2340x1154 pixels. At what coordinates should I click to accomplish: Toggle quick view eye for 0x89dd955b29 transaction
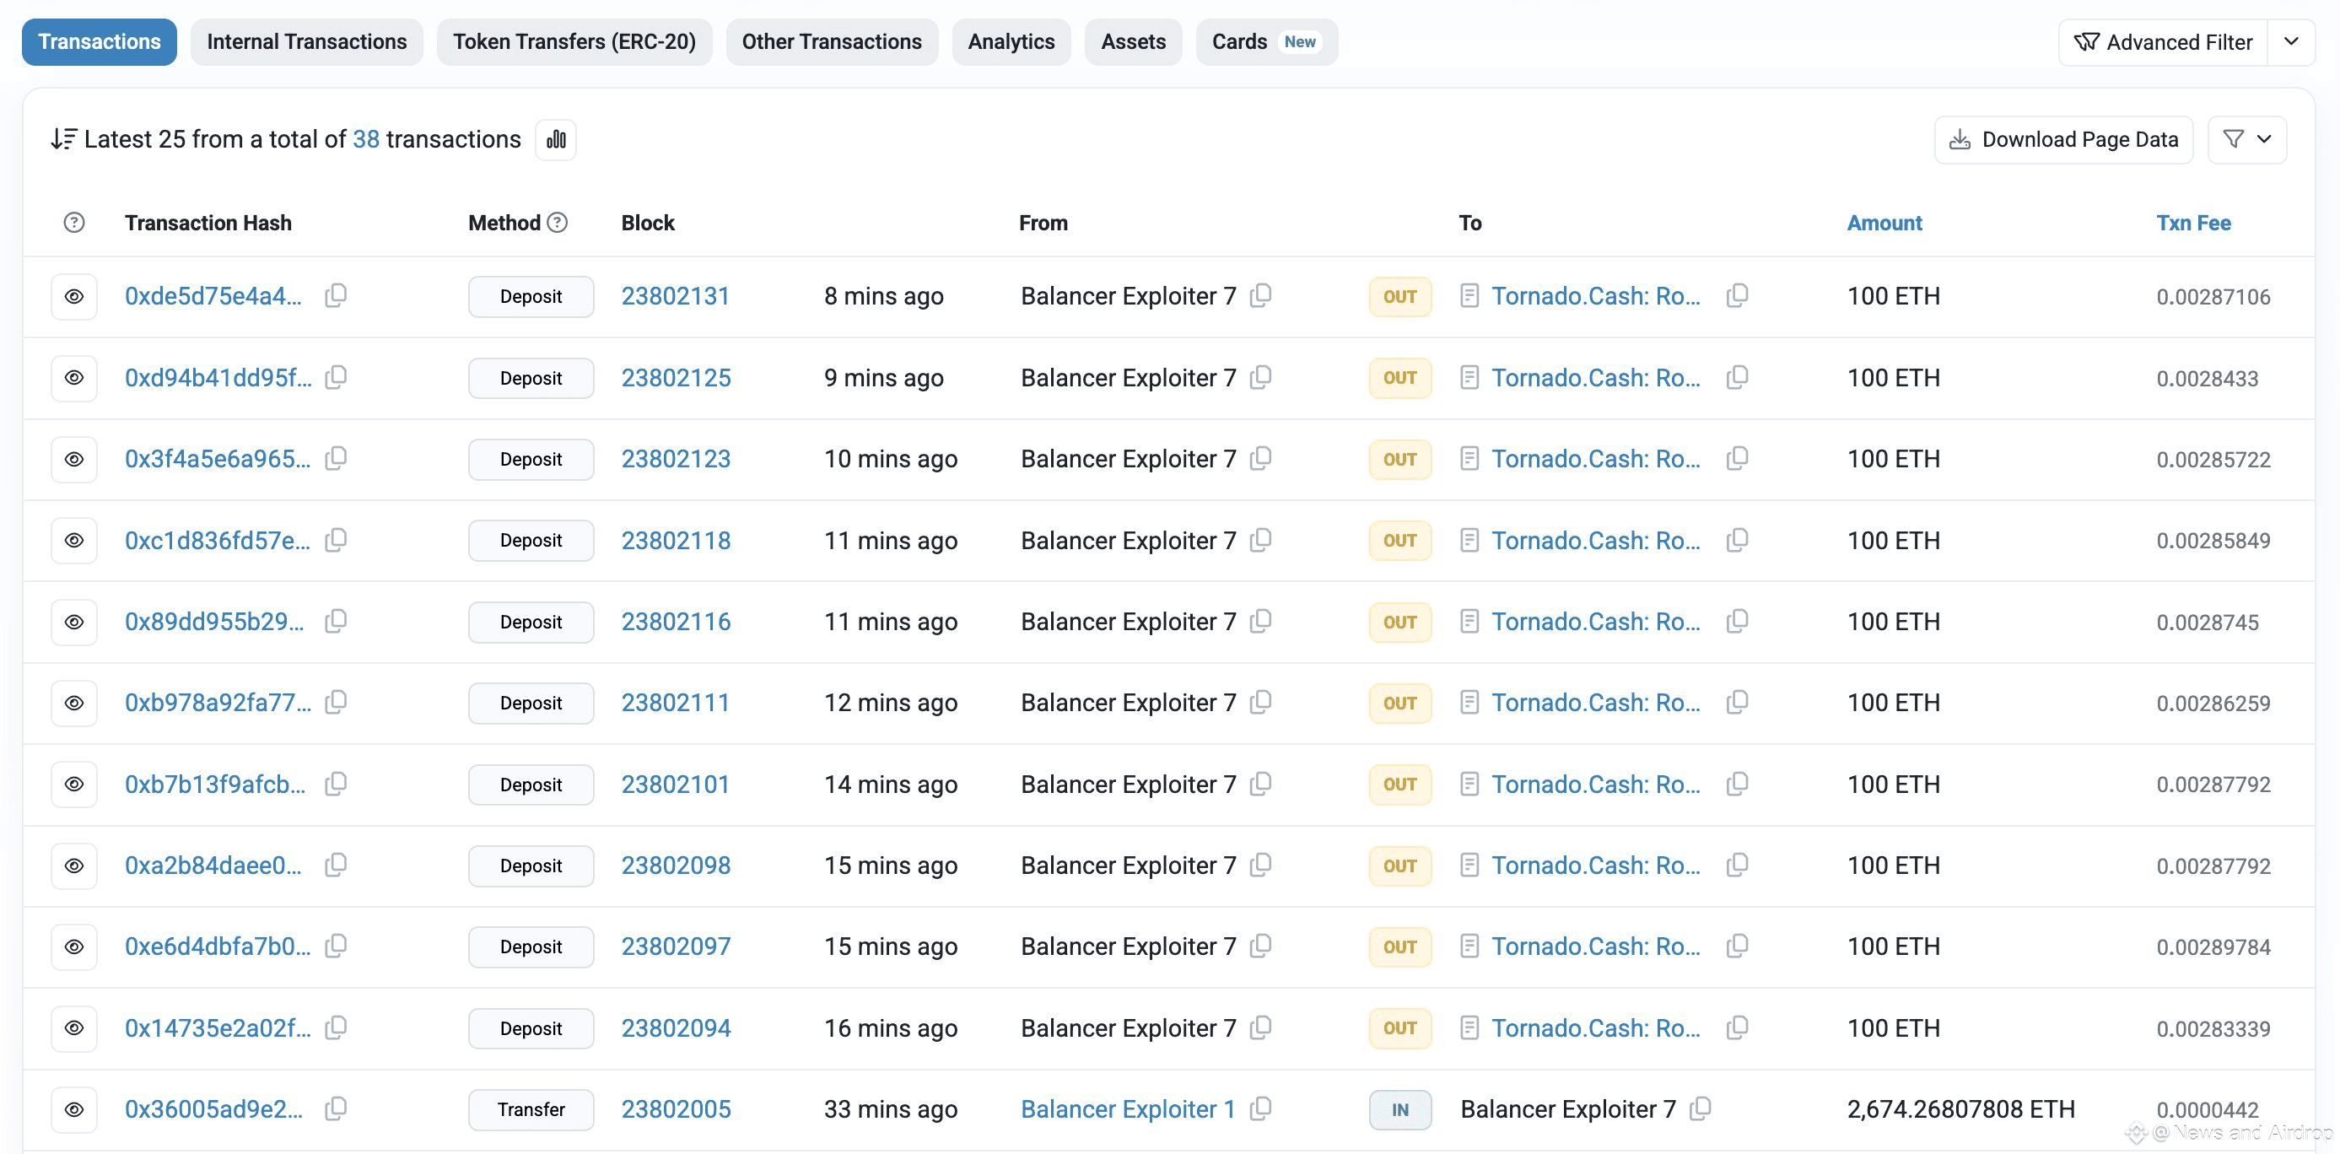click(74, 622)
